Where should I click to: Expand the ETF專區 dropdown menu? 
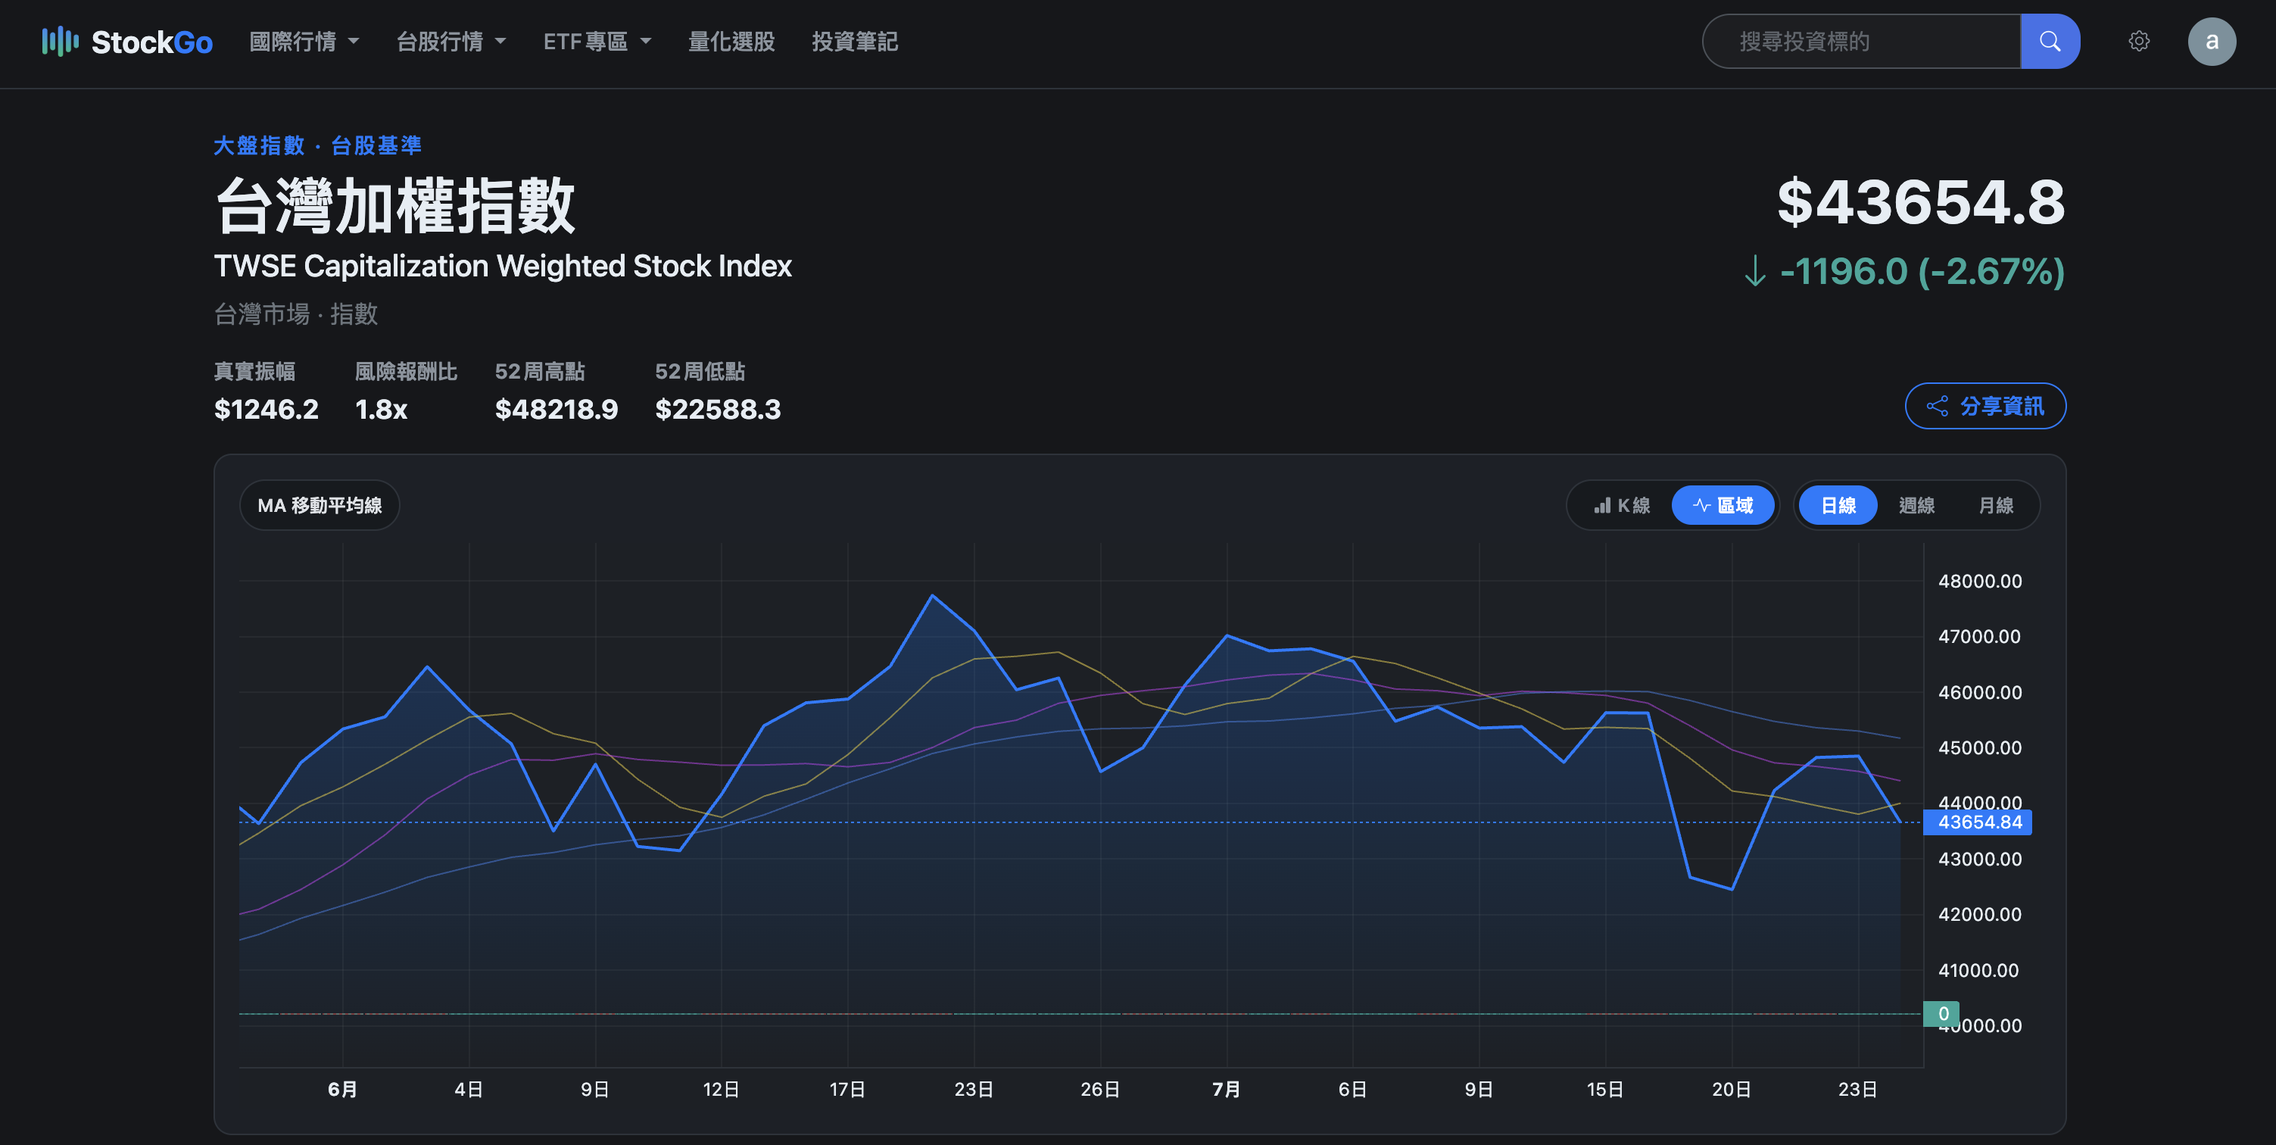tap(597, 42)
